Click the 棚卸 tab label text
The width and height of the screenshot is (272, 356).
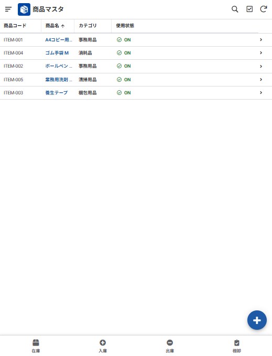pos(236,351)
